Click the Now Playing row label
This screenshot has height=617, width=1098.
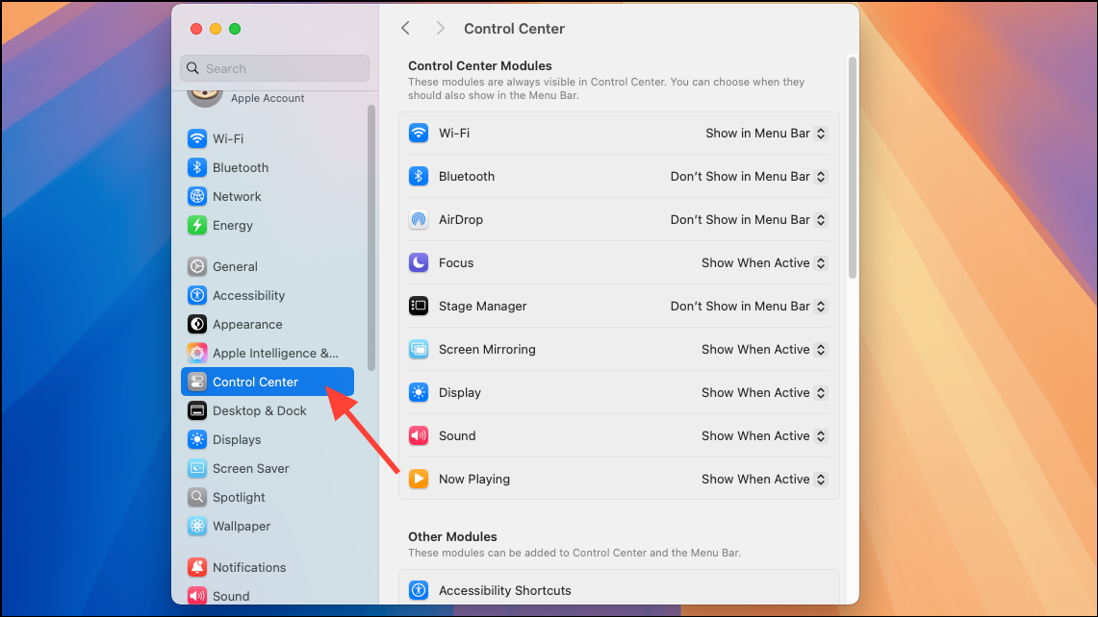tap(474, 480)
